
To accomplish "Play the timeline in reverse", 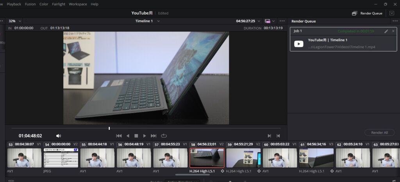I will pyautogui.click(x=128, y=136).
